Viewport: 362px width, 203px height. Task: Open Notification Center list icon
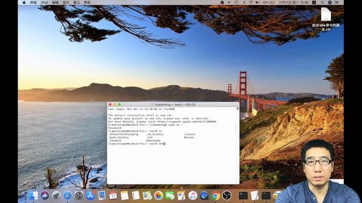[337, 2]
